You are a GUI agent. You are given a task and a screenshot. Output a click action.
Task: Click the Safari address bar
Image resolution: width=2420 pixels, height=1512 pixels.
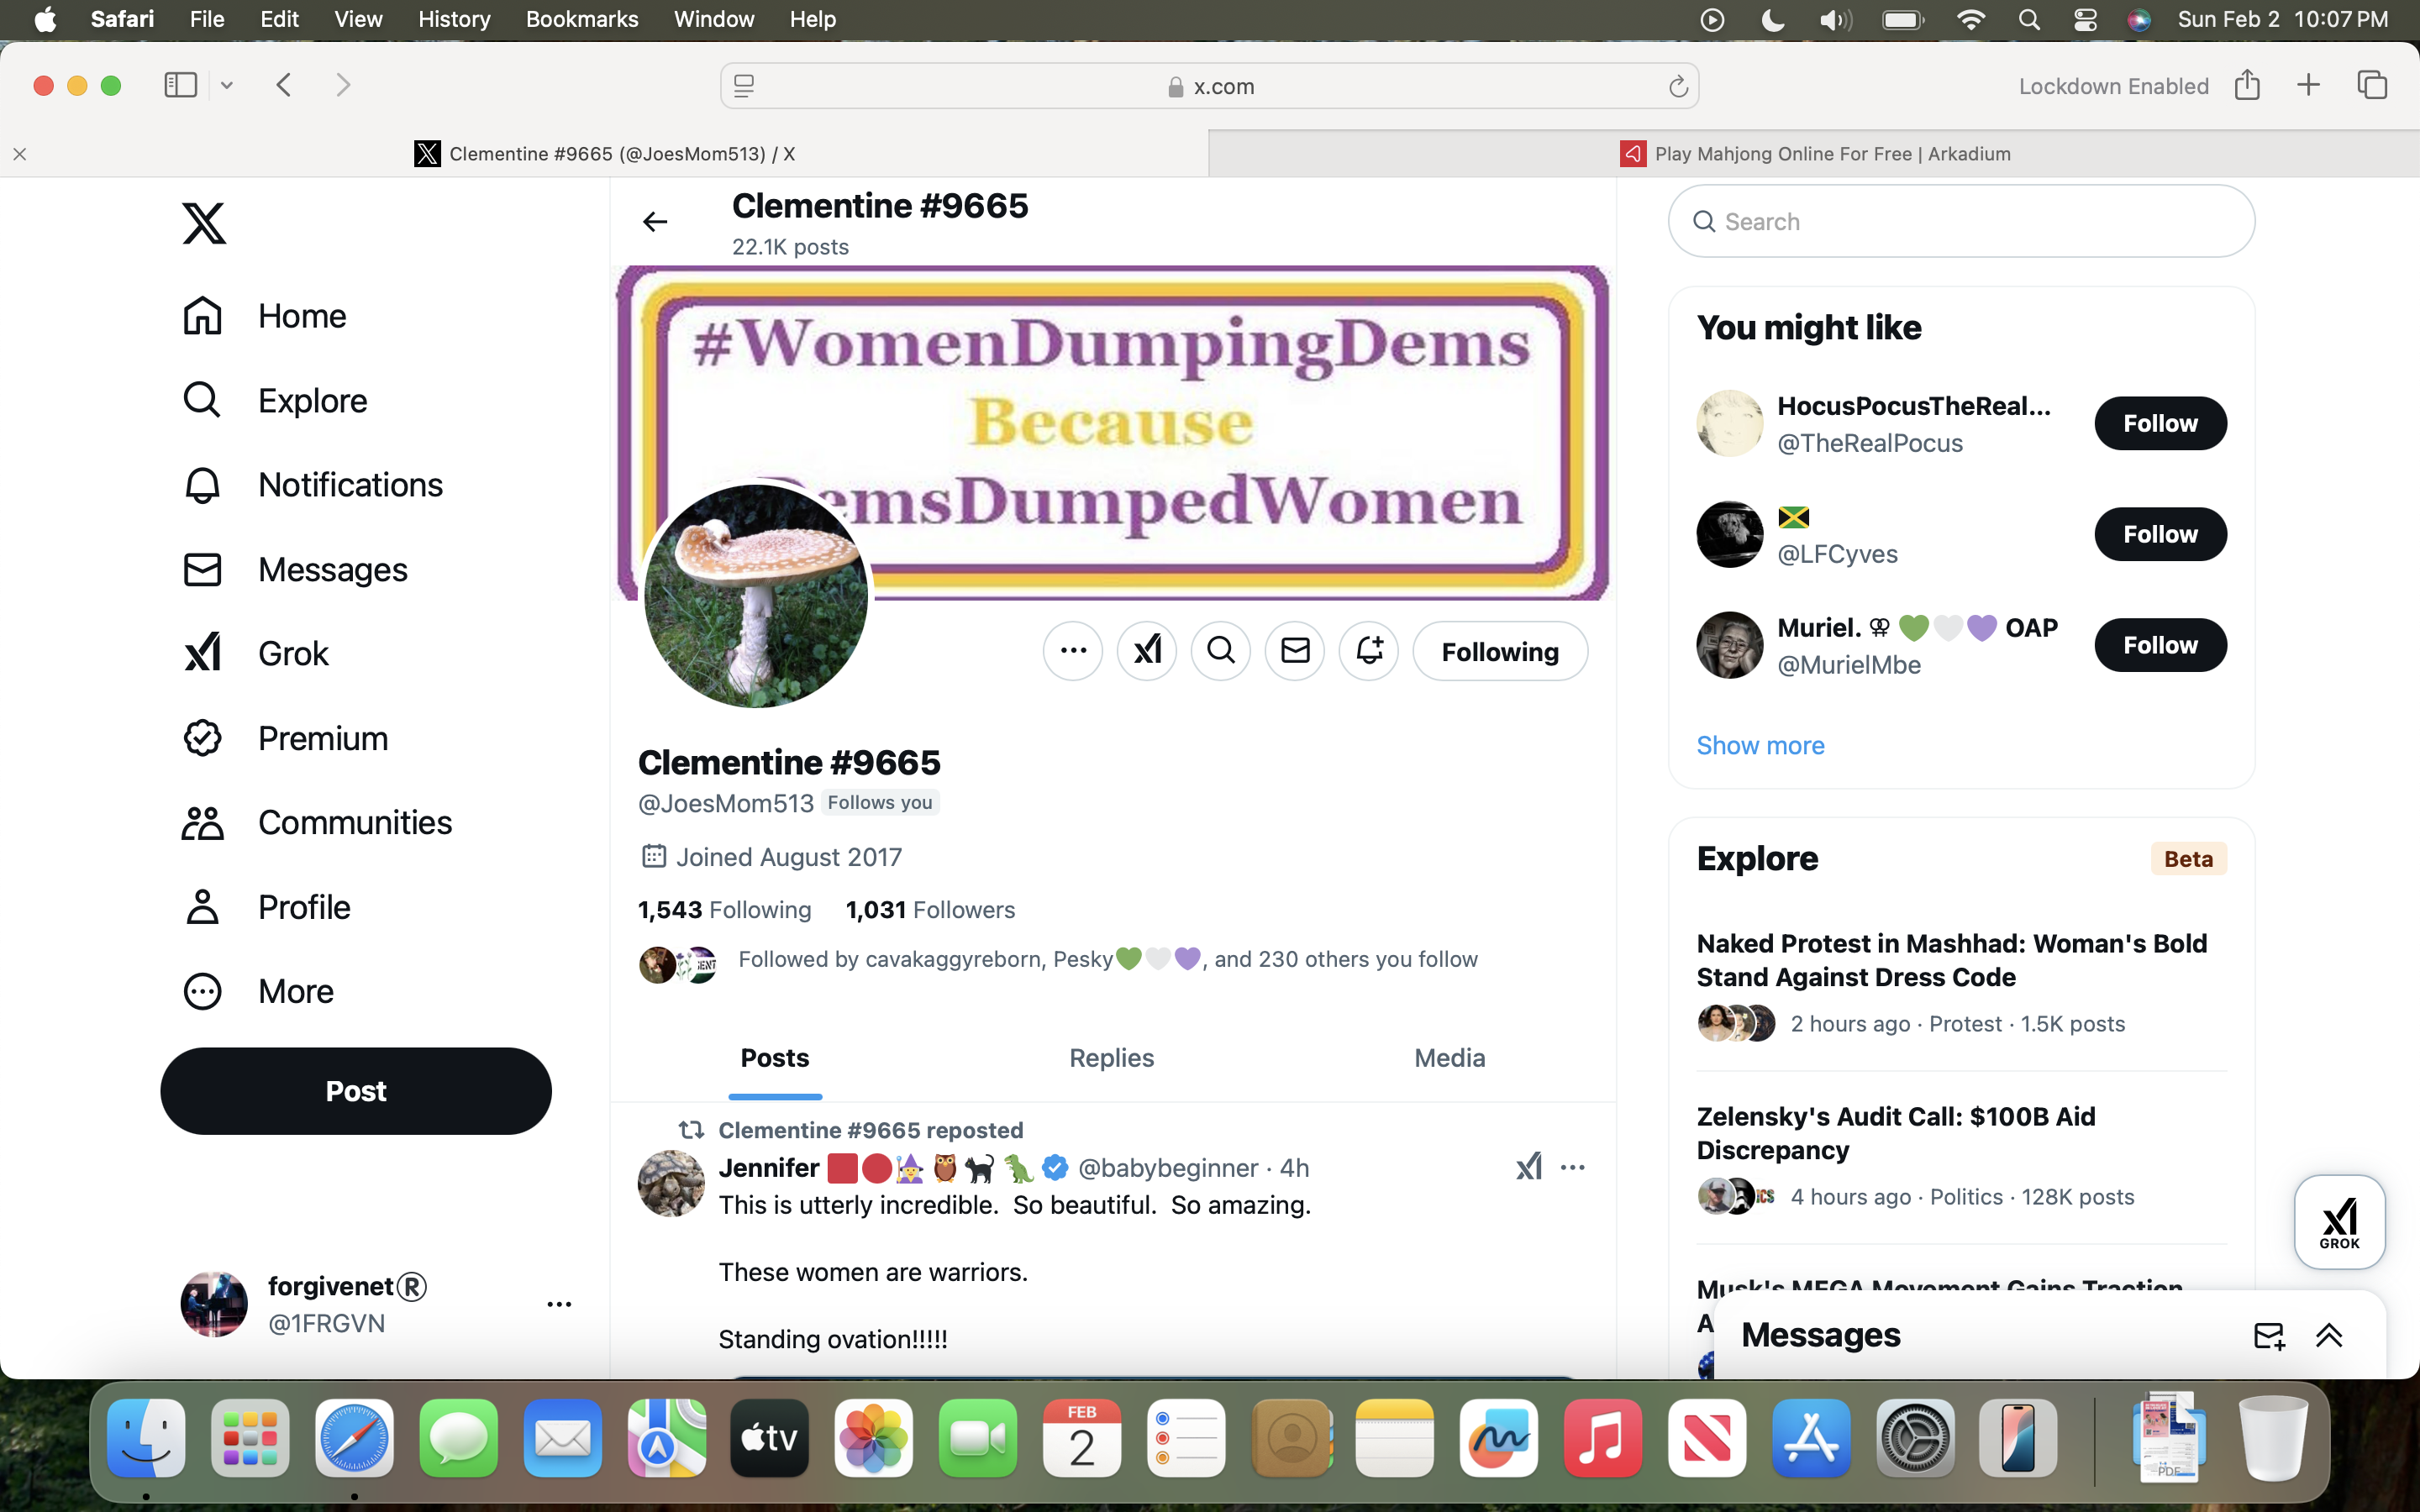click(1209, 87)
